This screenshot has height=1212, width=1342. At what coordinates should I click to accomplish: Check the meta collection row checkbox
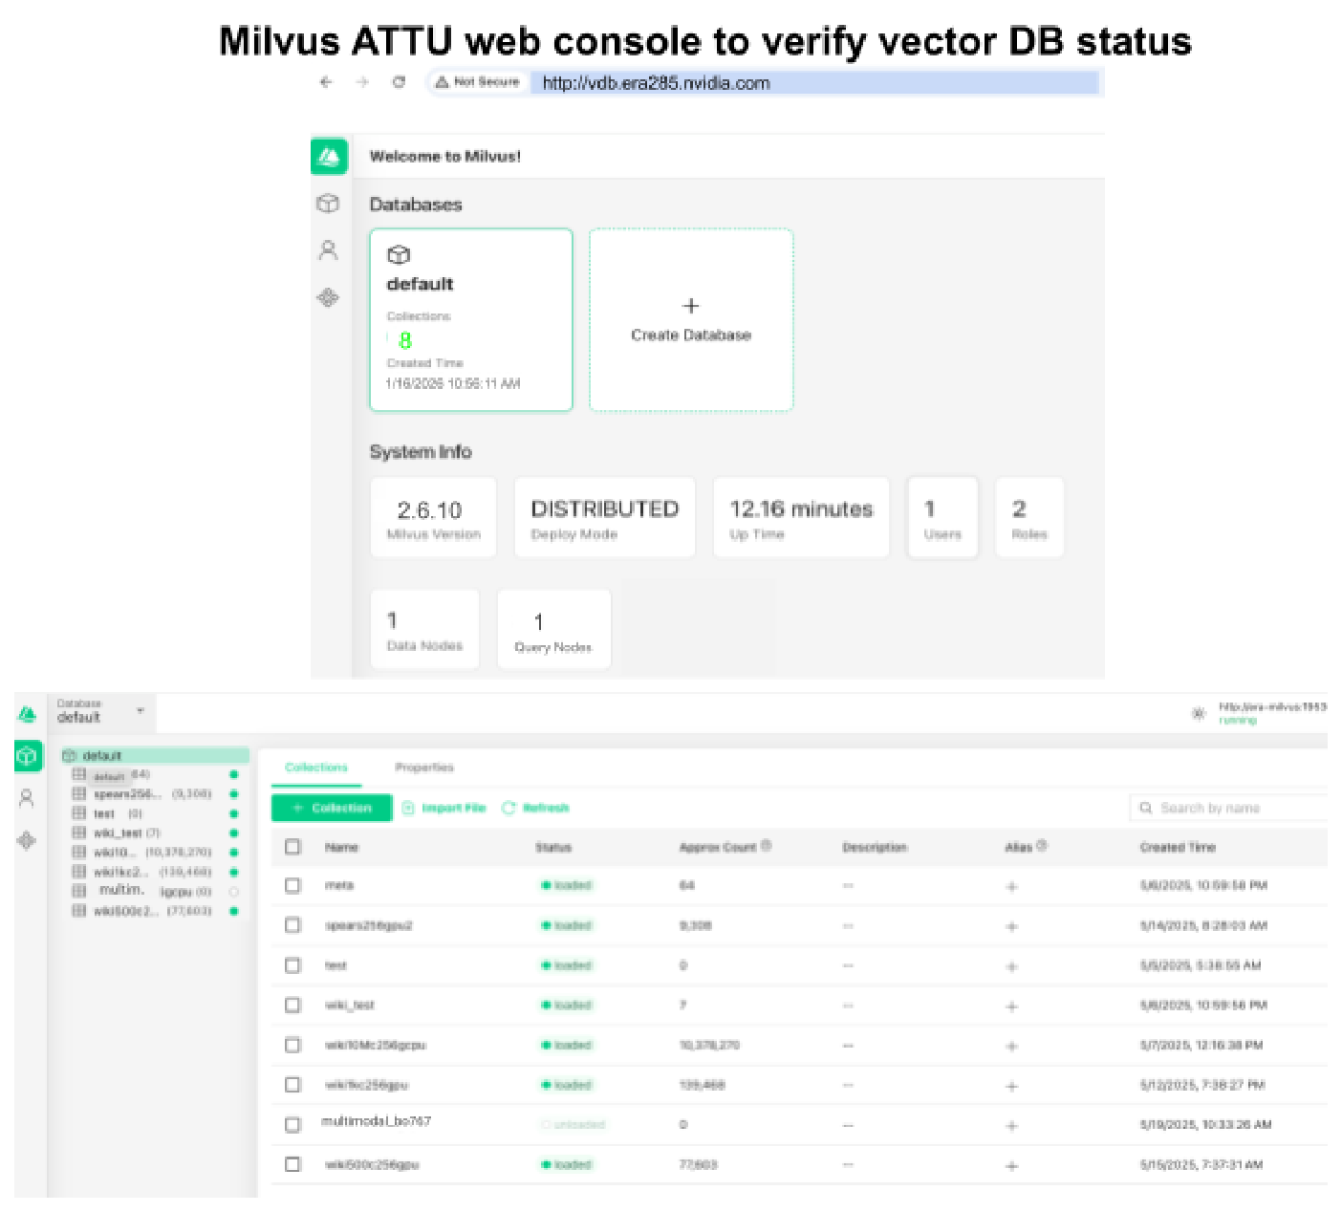click(292, 885)
